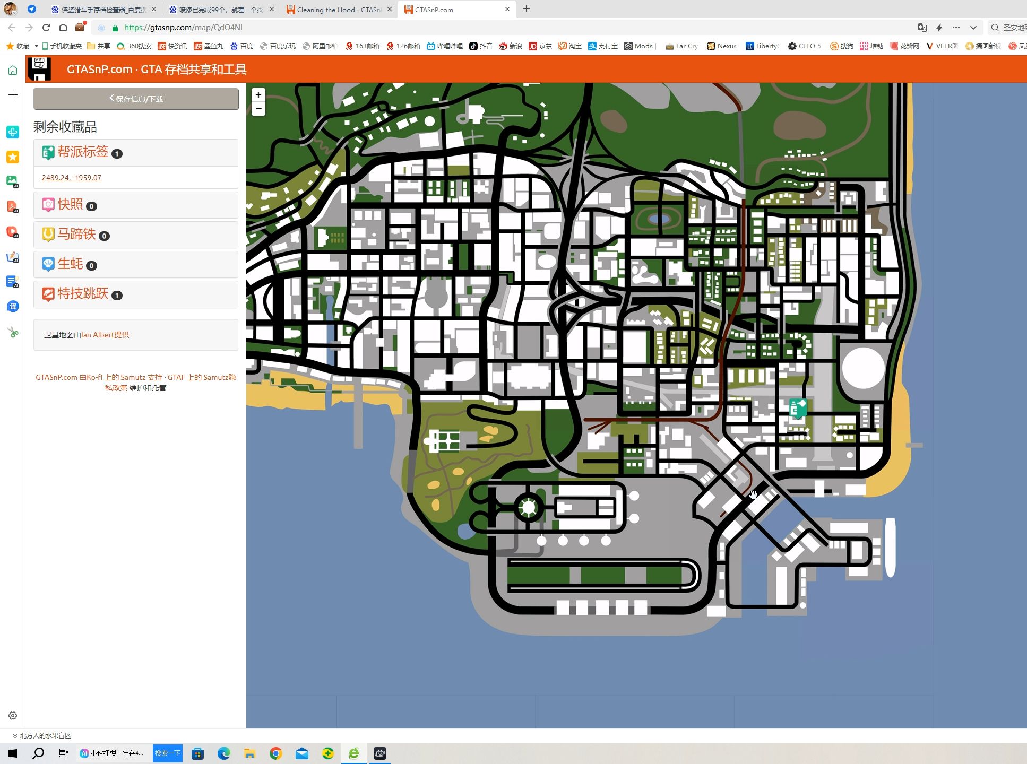Click the GTASnP.com header title
The height and width of the screenshot is (764, 1027).
click(x=157, y=70)
